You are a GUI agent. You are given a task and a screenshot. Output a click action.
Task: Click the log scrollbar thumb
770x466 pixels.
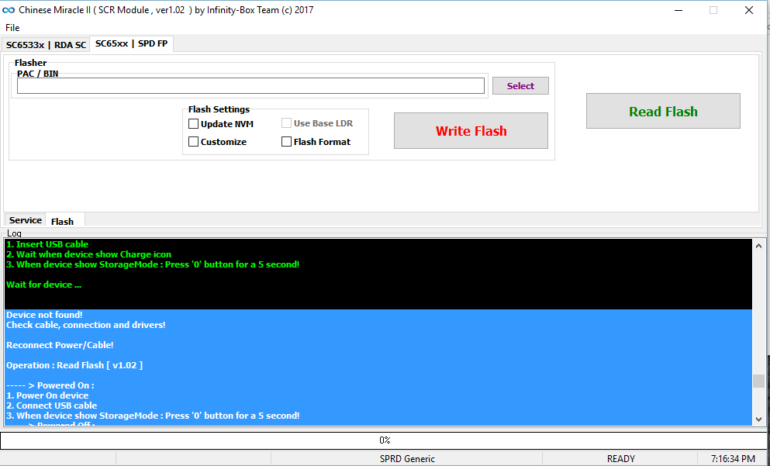click(758, 381)
